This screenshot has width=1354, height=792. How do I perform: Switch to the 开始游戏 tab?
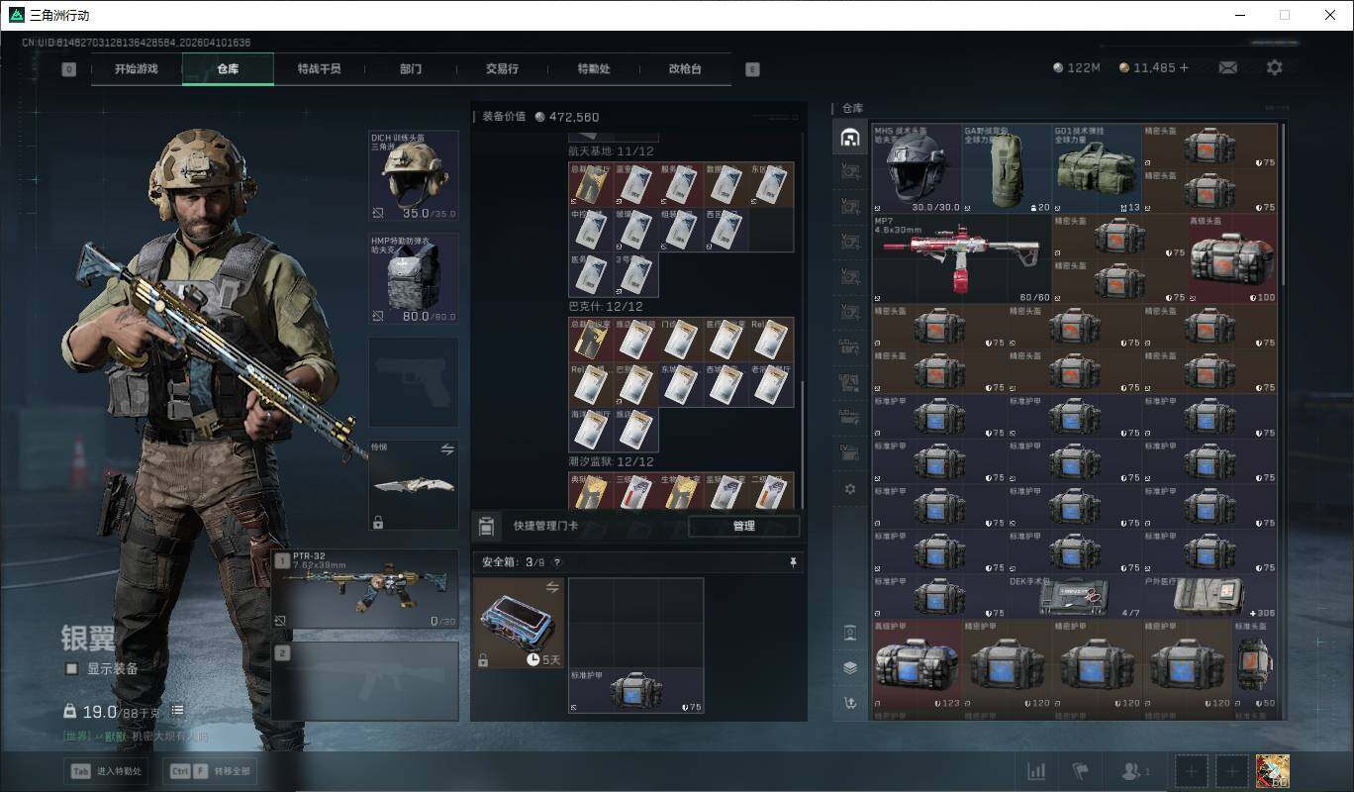coord(136,69)
